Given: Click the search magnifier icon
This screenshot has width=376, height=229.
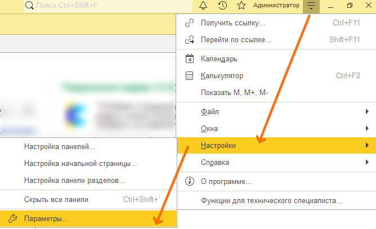Looking at the screenshot, I should [x=29, y=6].
